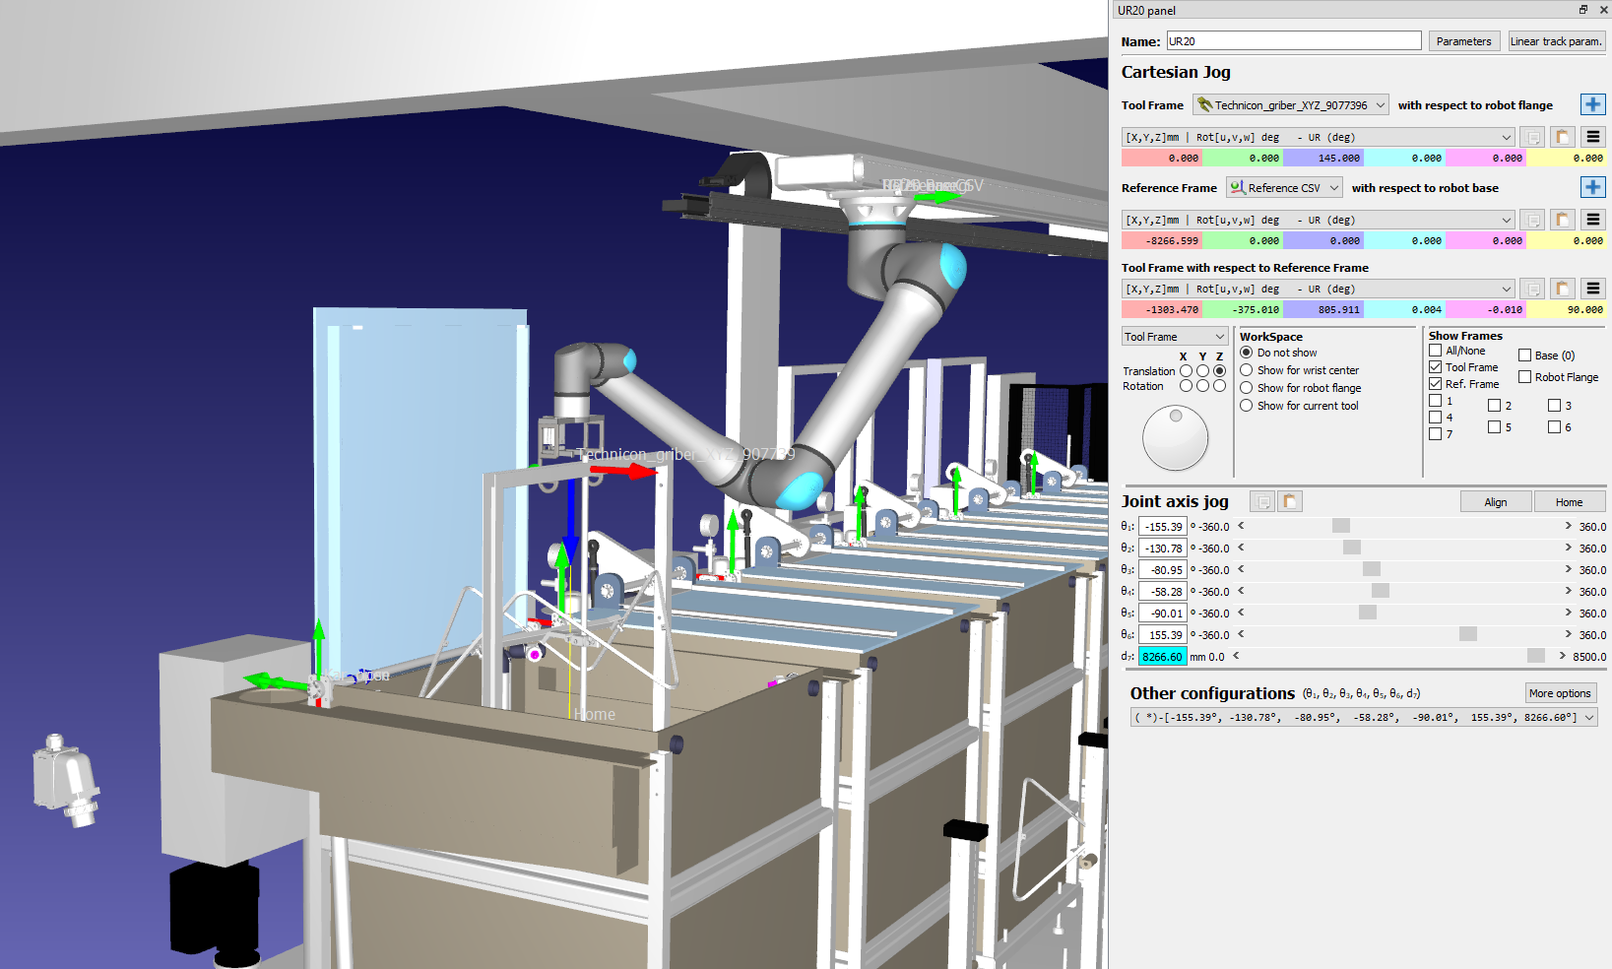Click the Align button
1612x969 pixels.
[x=1495, y=502]
